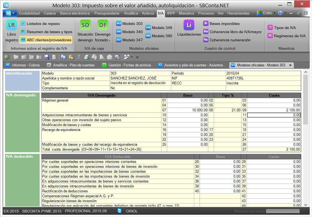Click the save diskette toolbar icon
Screen dimensions: 312x217
[x=47, y=57]
